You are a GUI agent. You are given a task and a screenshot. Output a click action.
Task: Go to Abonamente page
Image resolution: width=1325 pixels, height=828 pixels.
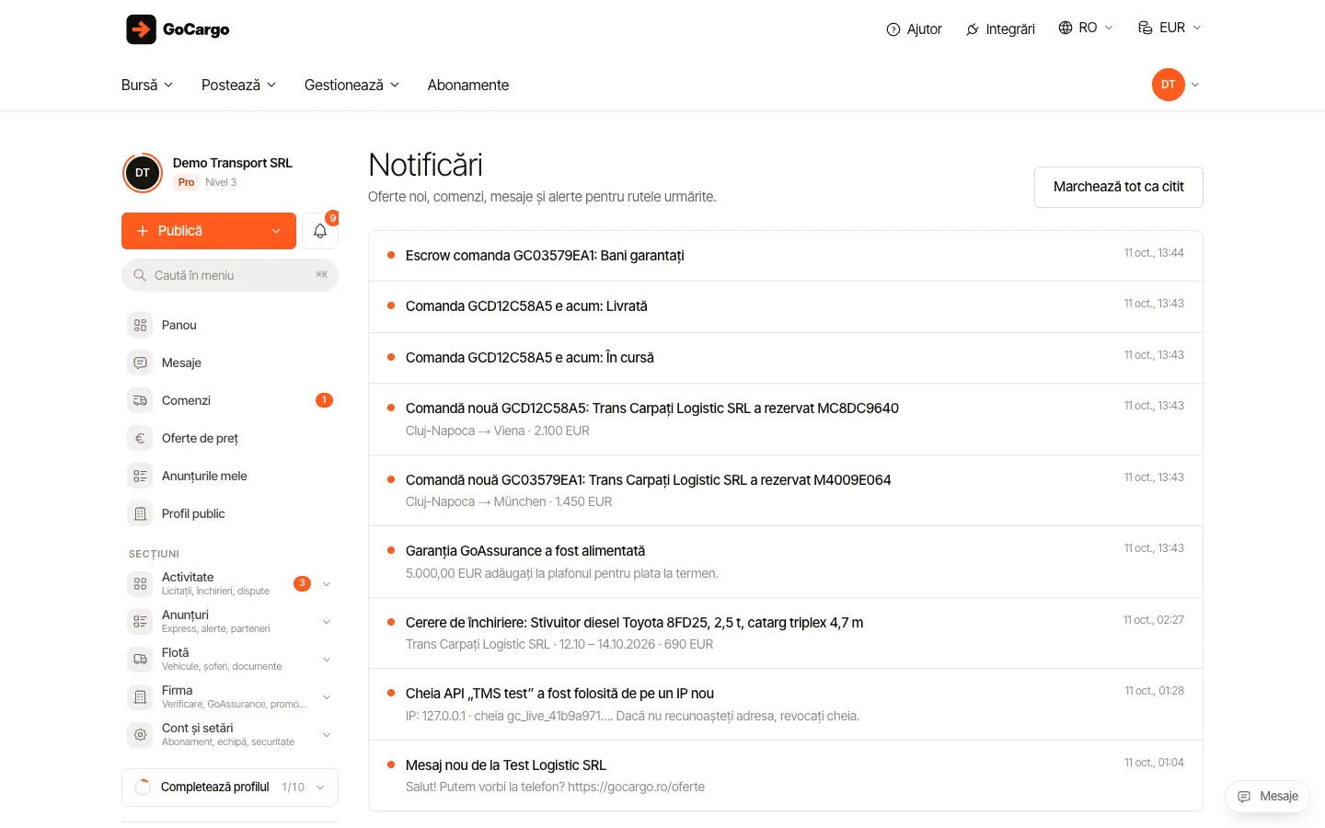point(468,85)
